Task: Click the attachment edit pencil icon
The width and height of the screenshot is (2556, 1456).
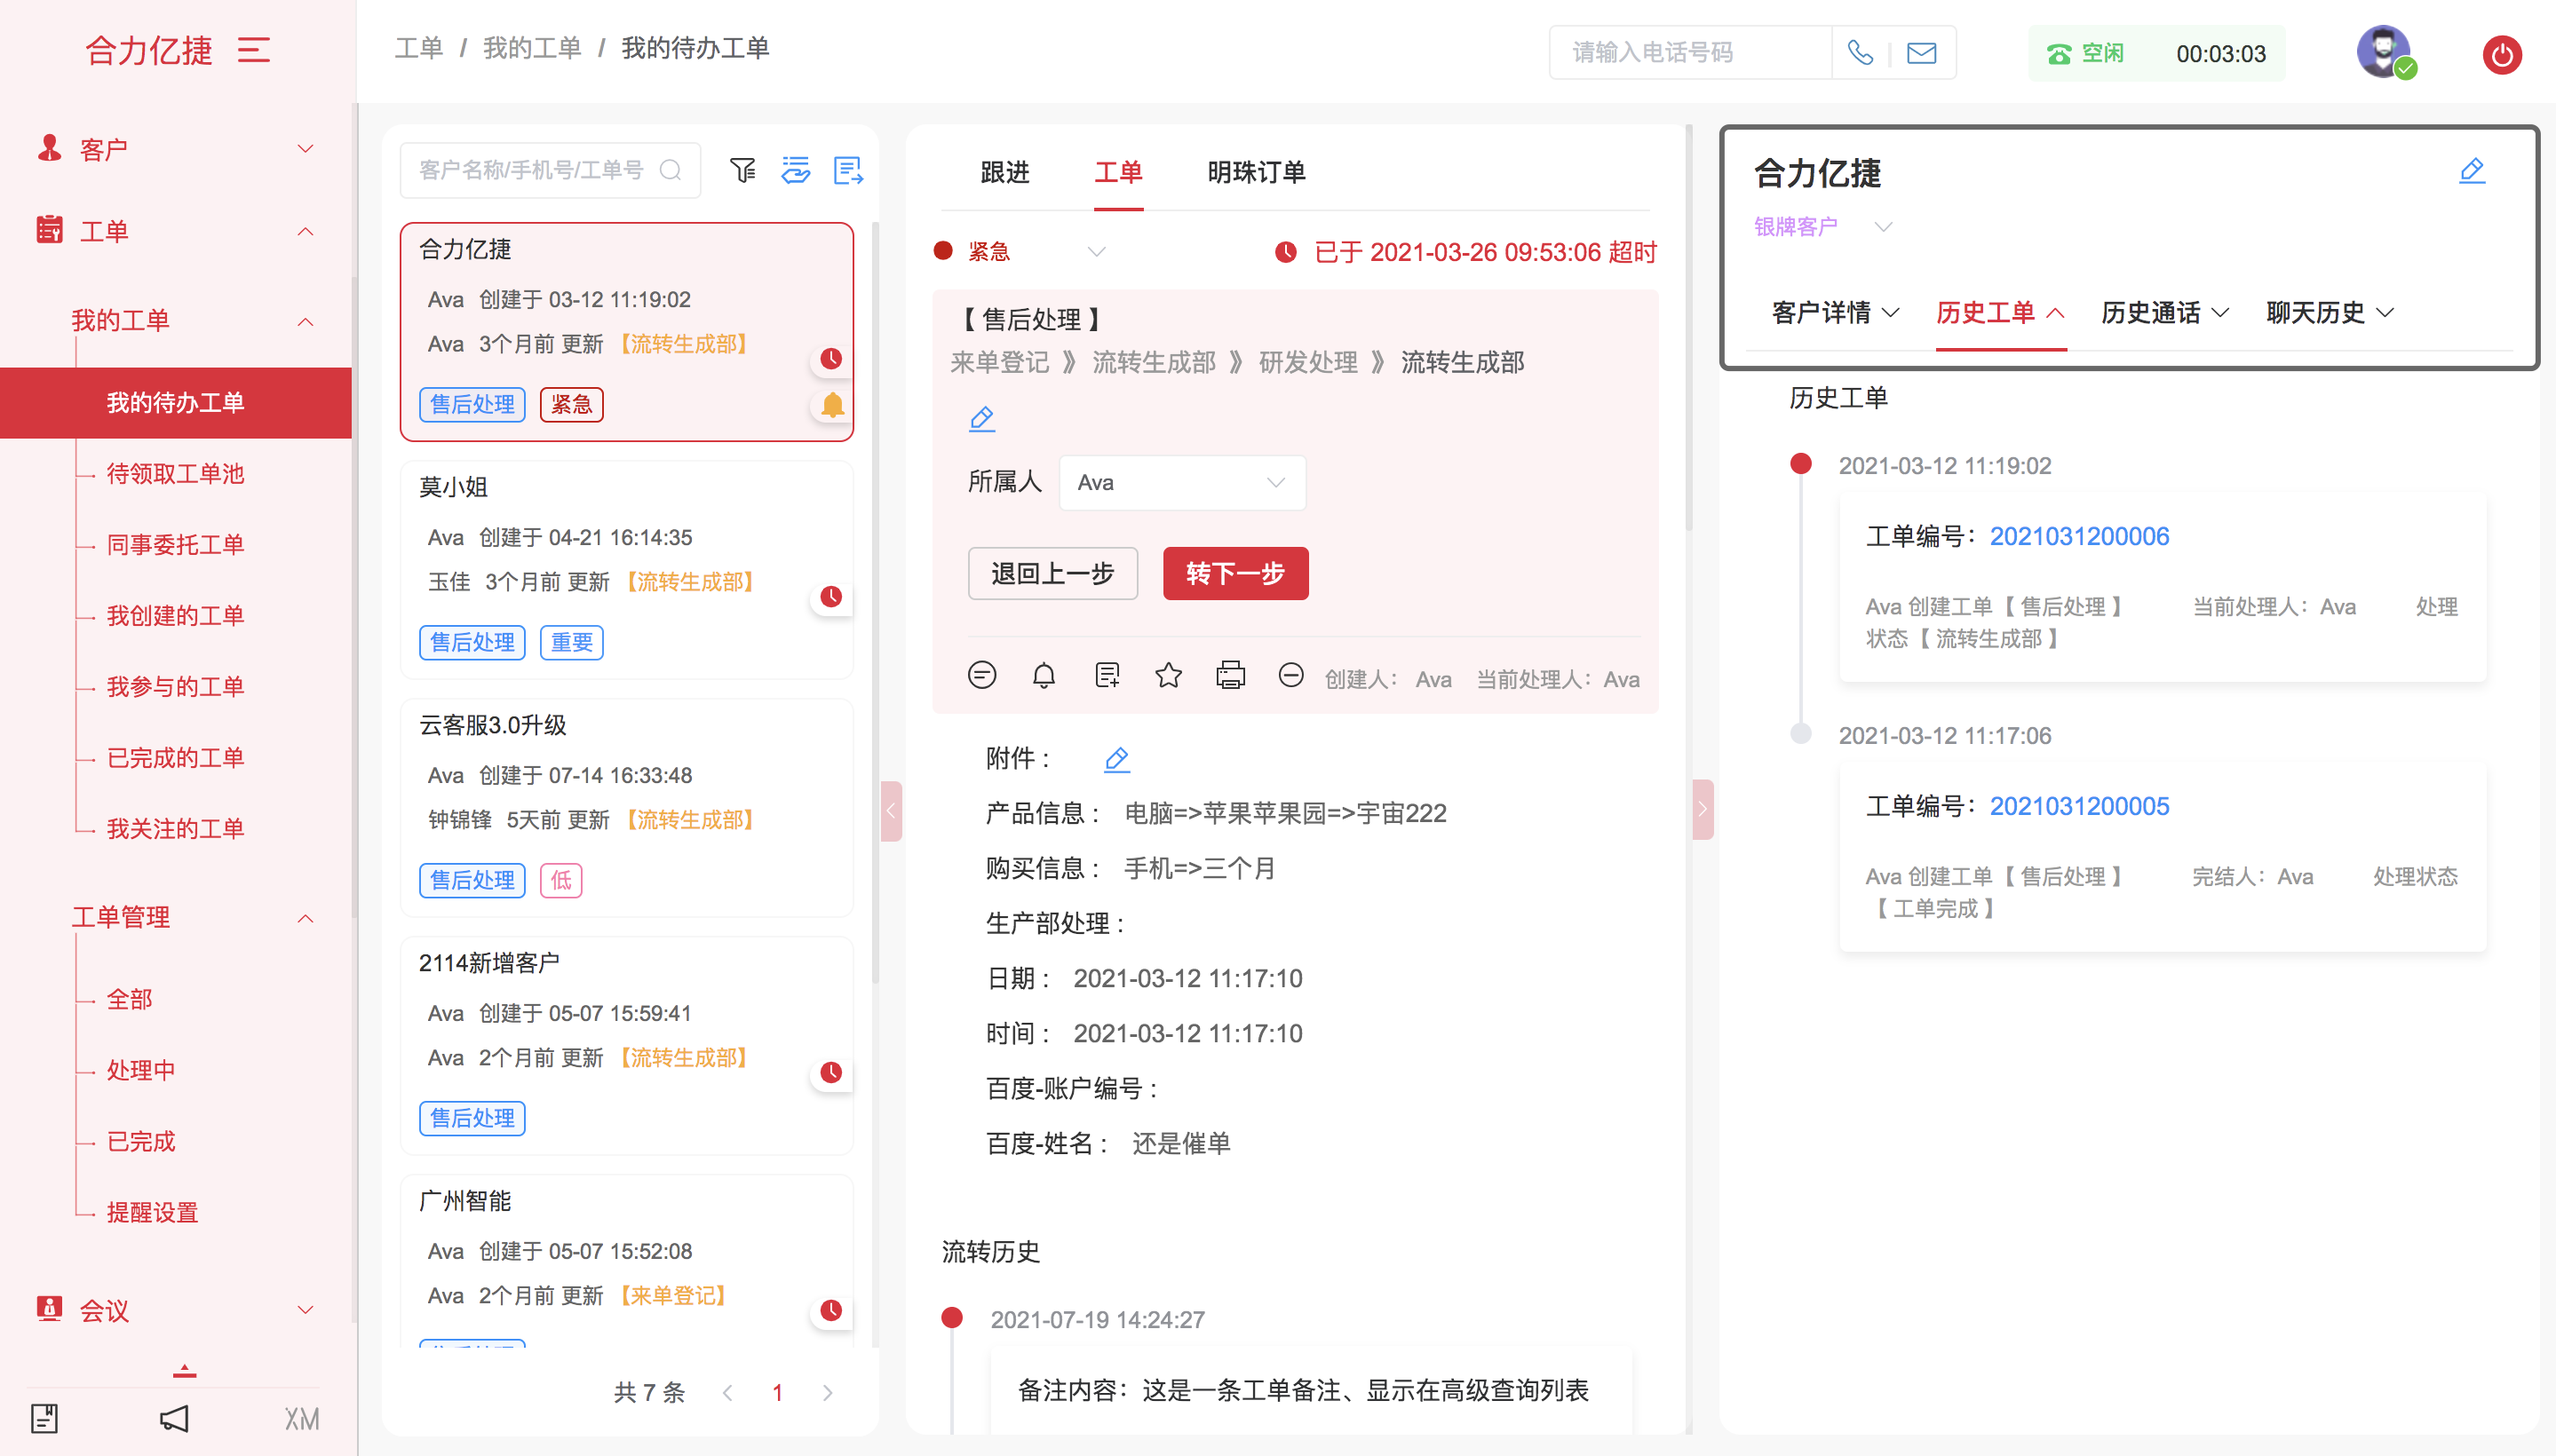Action: 1116,759
